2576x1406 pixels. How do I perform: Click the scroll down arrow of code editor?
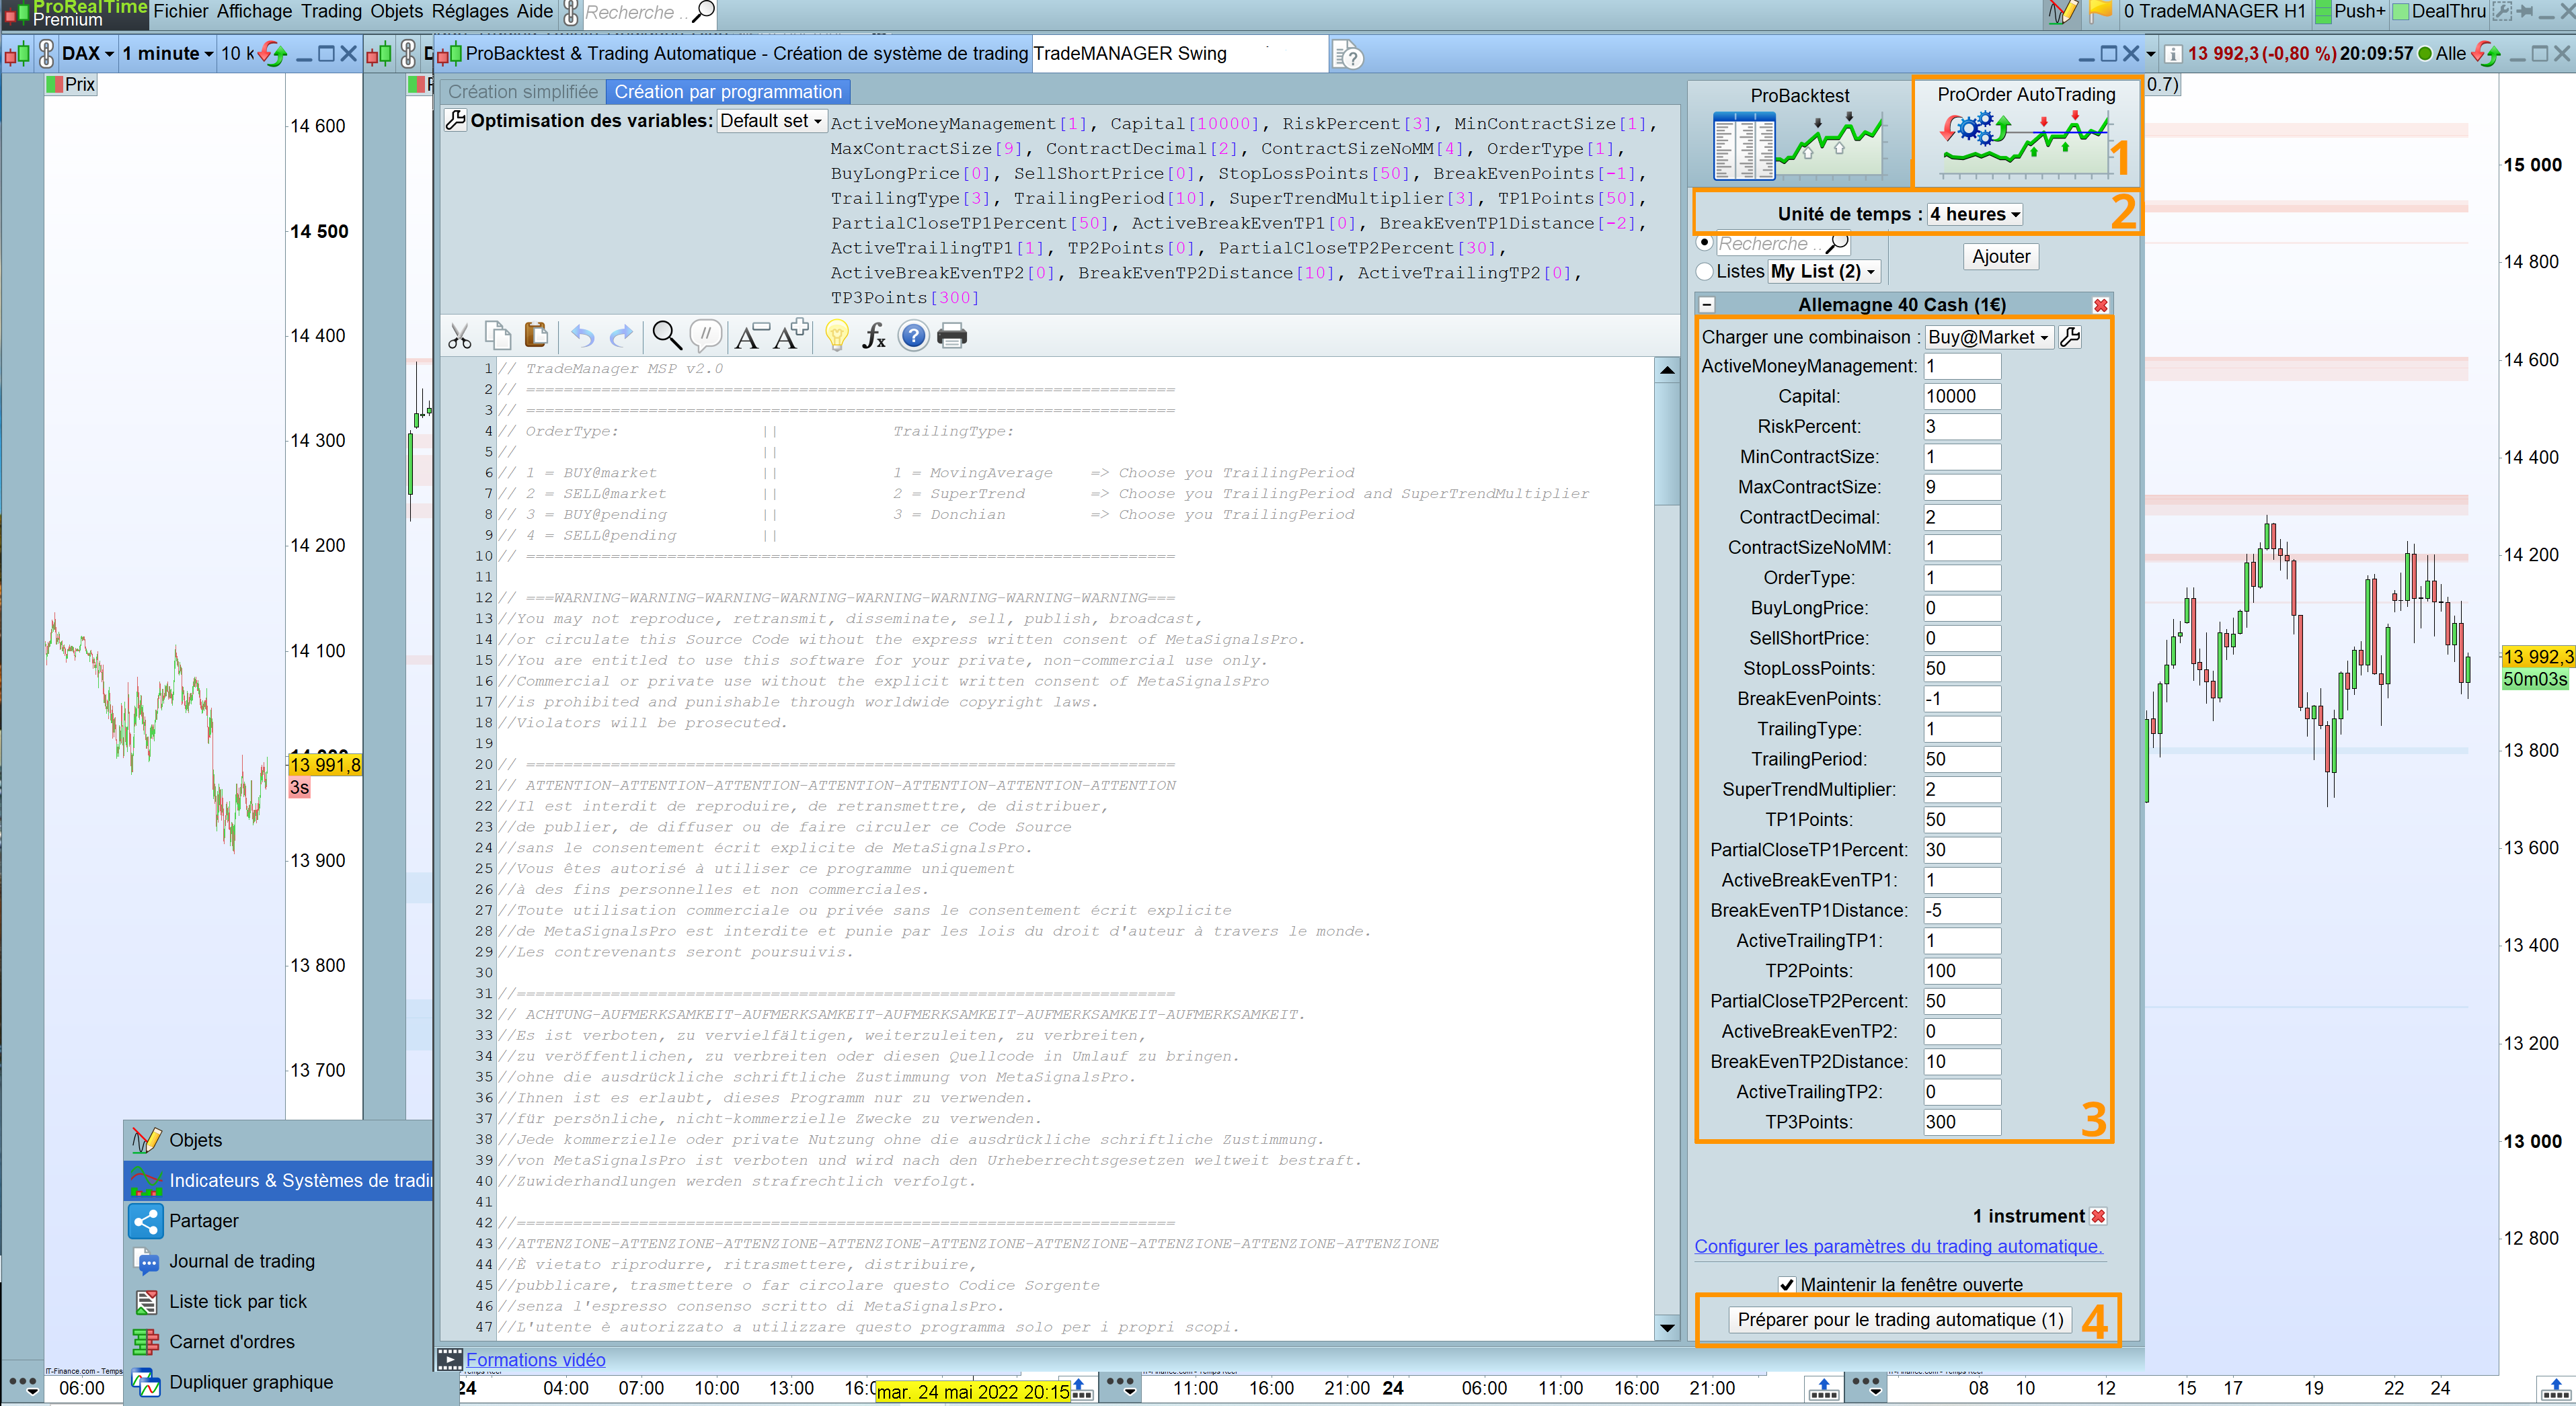[1667, 1328]
